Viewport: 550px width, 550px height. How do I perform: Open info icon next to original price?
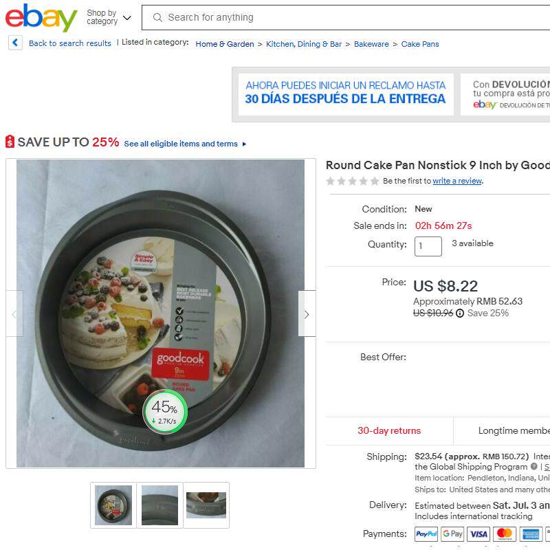click(460, 313)
